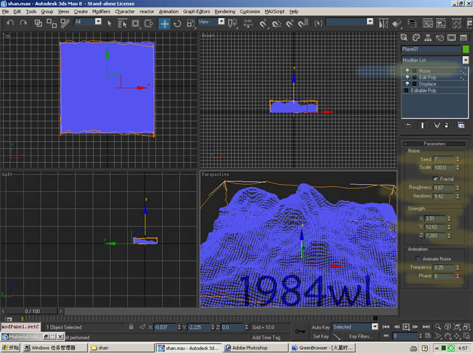Click the Seed spinner arrows
The image size is (473, 354).
(x=457, y=159)
